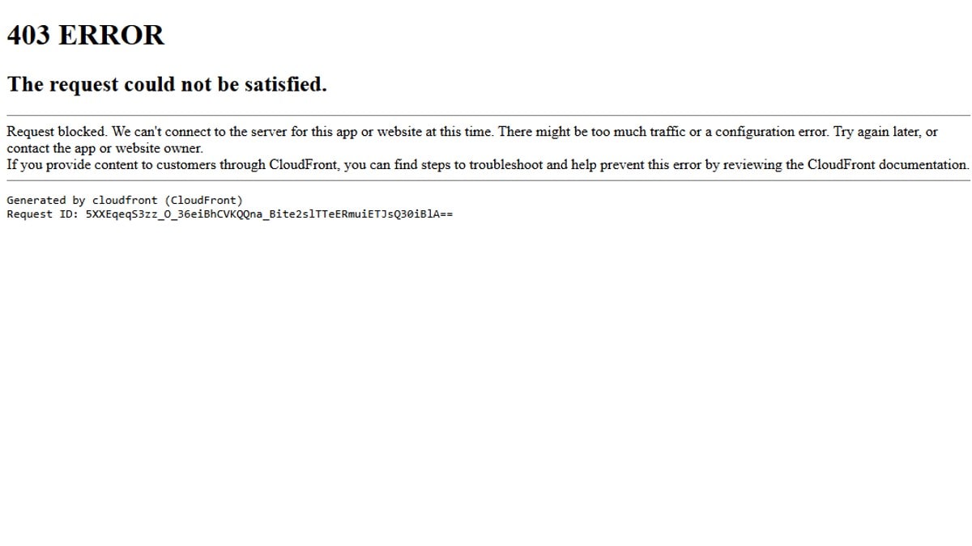Click the horizontal rule above "Generated by cloudfront"
Image resolution: width=972 pixels, height=546 pixels.
click(x=488, y=180)
